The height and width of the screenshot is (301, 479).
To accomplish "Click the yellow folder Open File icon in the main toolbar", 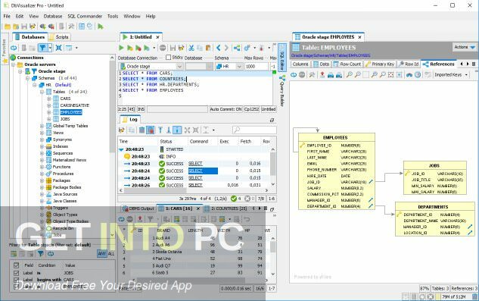I will click(x=8, y=27).
